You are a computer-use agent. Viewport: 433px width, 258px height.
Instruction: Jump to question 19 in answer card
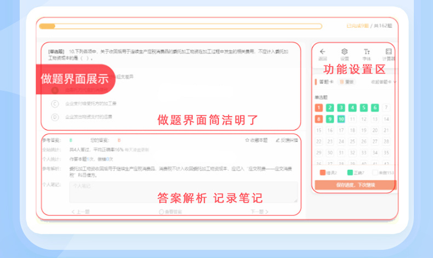[364, 130]
